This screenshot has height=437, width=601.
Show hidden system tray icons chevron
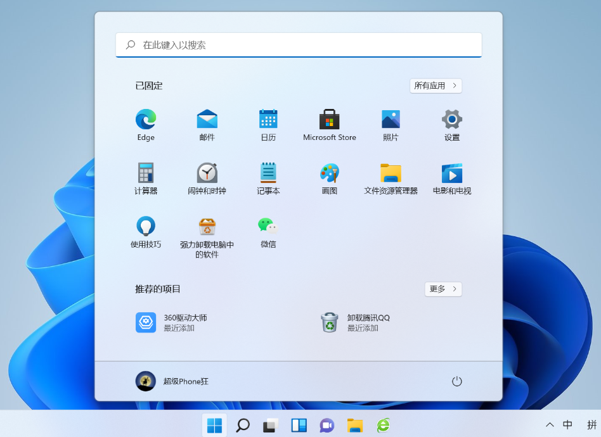click(x=550, y=425)
